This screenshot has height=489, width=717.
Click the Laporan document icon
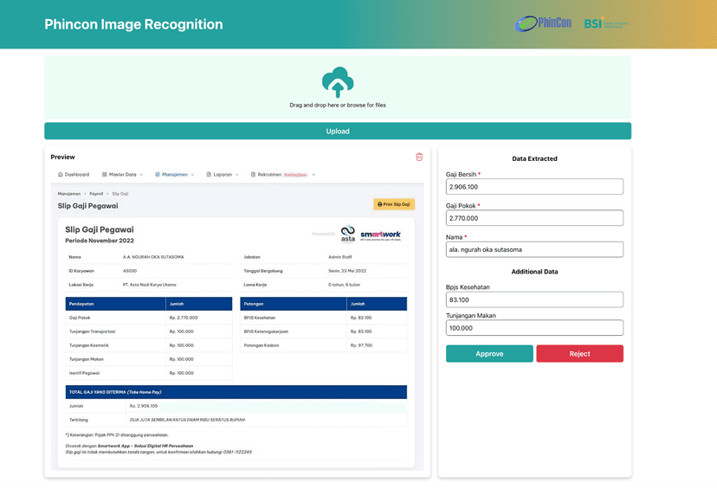pos(209,175)
